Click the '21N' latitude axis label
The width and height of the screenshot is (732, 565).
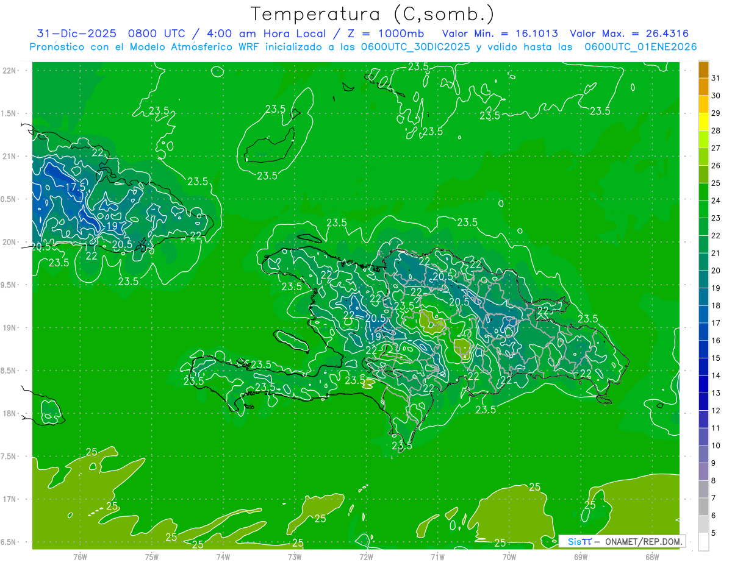click(10, 156)
